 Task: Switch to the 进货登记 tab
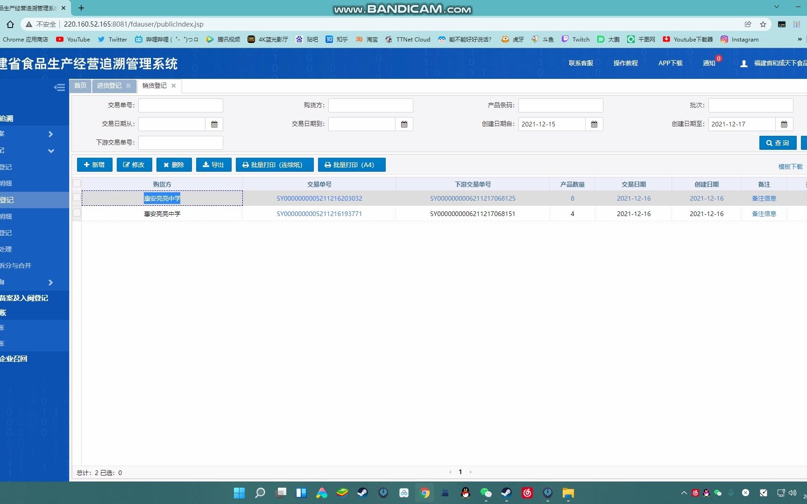tap(109, 85)
